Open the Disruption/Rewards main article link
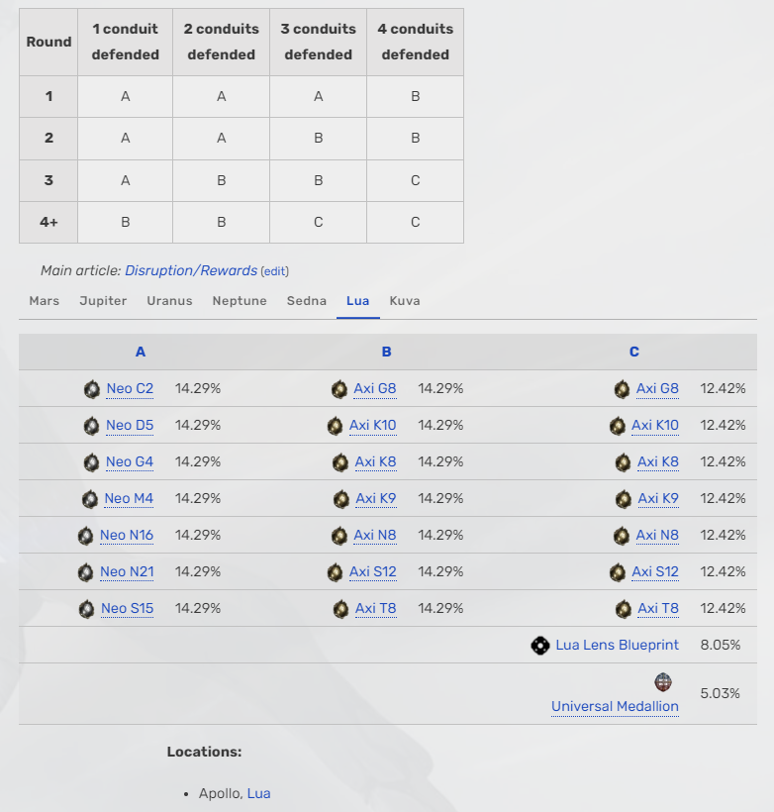Image resolution: width=774 pixels, height=812 pixels. (191, 270)
